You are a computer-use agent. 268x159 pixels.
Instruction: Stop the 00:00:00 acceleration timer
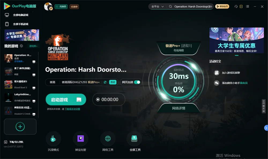[x=98, y=100]
